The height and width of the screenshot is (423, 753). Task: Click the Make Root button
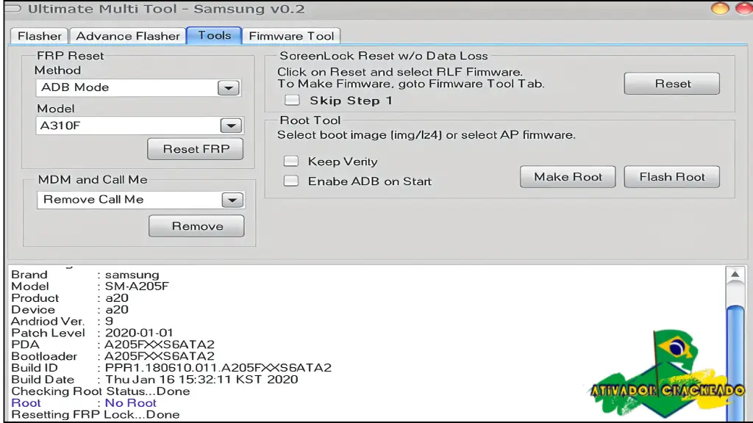(x=568, y=177)
